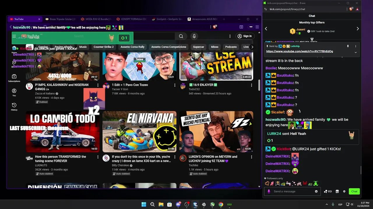Viewport: 373px width, 209px height.
Task: Click username Boxiie in chat
Action: coord(271,68)
